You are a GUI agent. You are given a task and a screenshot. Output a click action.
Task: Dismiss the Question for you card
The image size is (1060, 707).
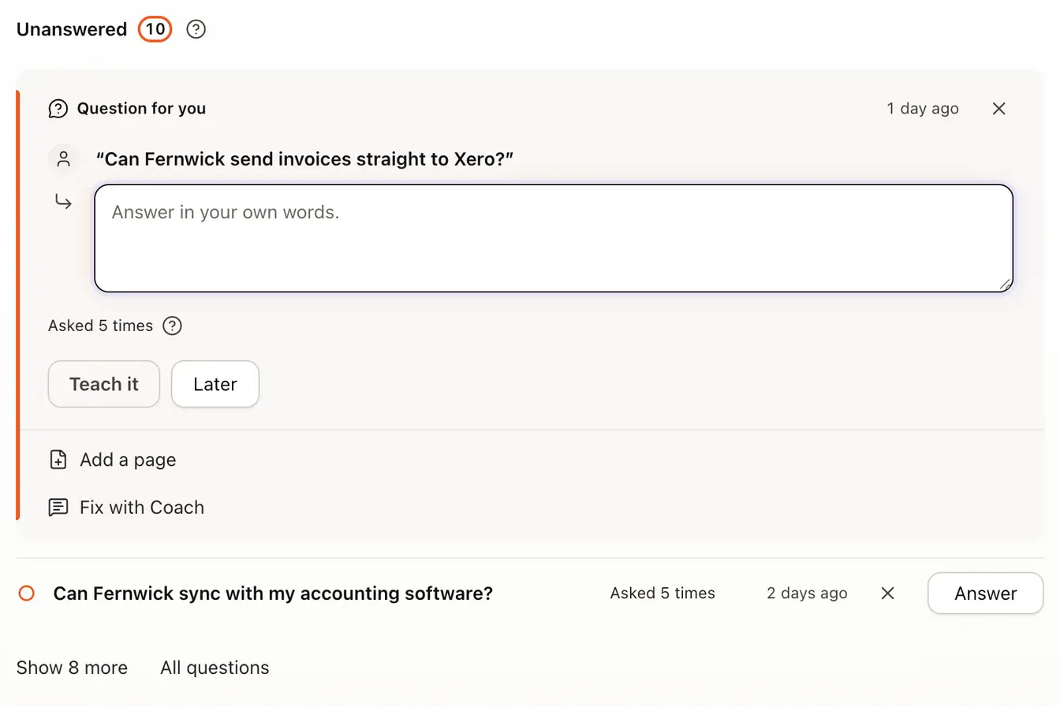point(998,109)
